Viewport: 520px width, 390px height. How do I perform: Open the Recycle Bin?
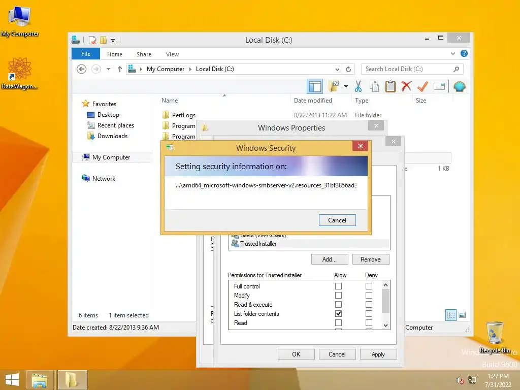point(495,338)
